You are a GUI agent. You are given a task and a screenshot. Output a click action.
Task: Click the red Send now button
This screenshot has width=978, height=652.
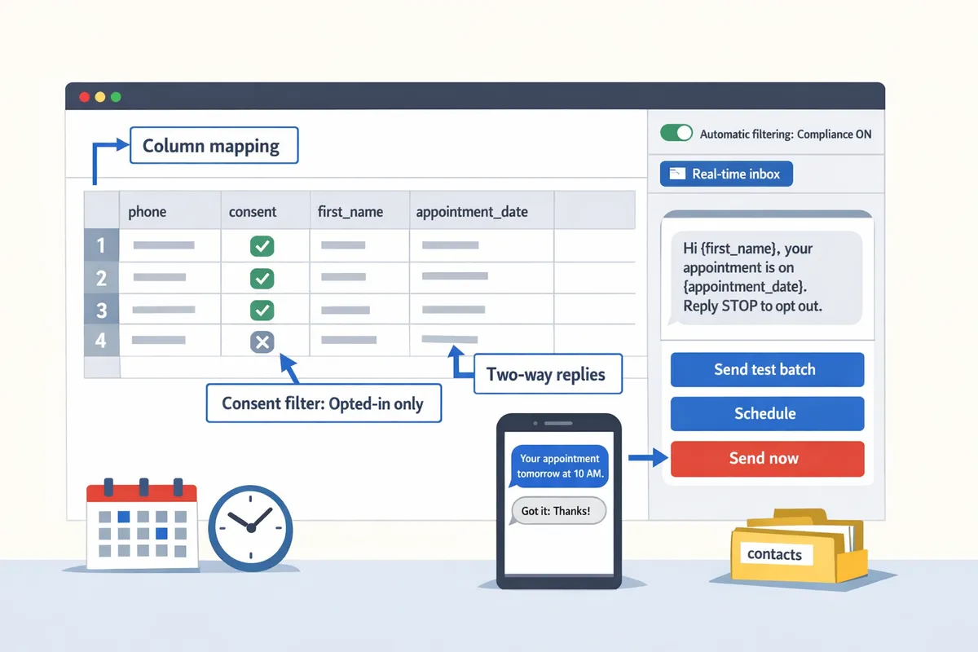[x=767, y=458]
